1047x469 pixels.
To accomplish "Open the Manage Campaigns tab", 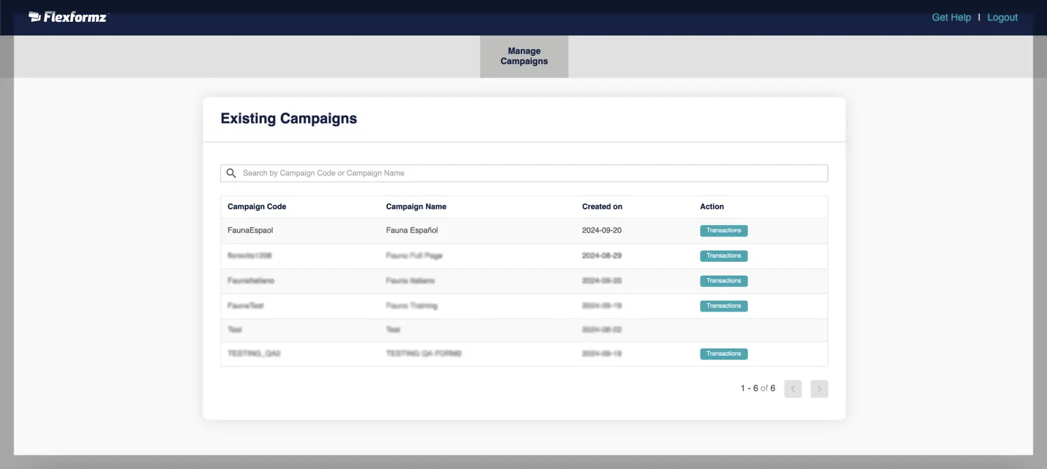I will click(523, 56).
